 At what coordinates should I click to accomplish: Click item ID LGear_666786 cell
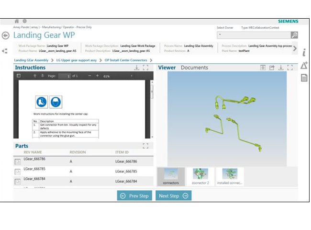[126, 161]
